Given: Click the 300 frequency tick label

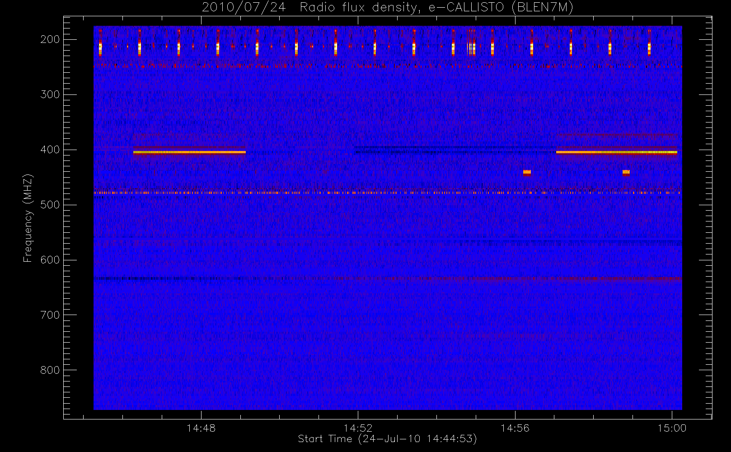Looking at the screenshot, I should [x=50, y=94].
